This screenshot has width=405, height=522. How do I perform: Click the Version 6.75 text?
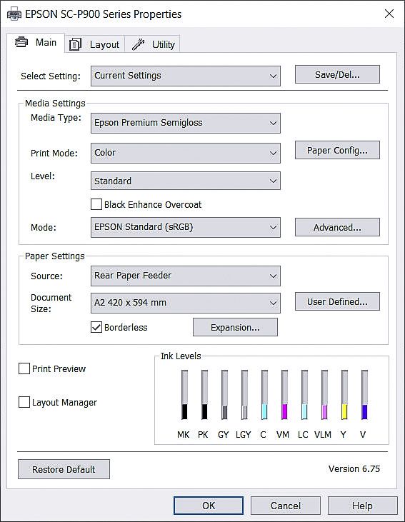click(354, 468)
